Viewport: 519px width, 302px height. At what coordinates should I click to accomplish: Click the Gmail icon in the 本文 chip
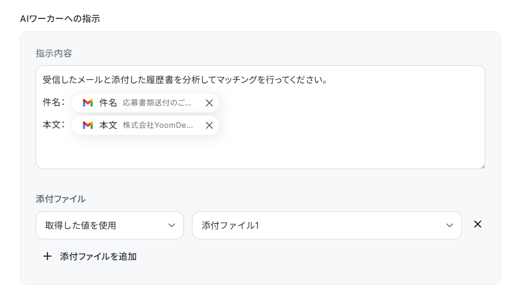click(x=88, y=125)
